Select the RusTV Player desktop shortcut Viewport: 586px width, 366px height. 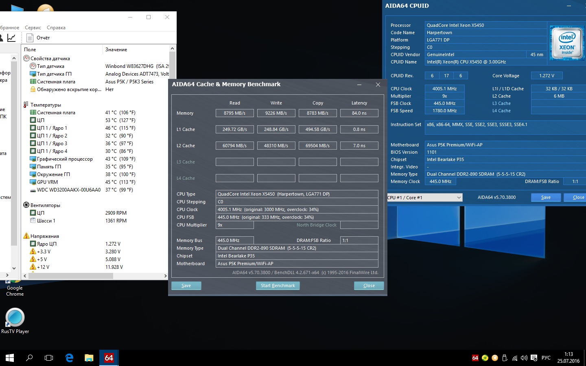(15, 321)
